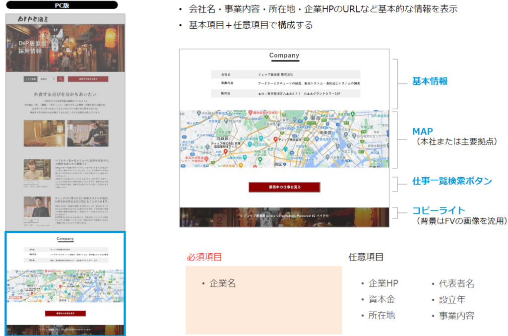Click the コピーライト blue label

[x=439, y=210]
